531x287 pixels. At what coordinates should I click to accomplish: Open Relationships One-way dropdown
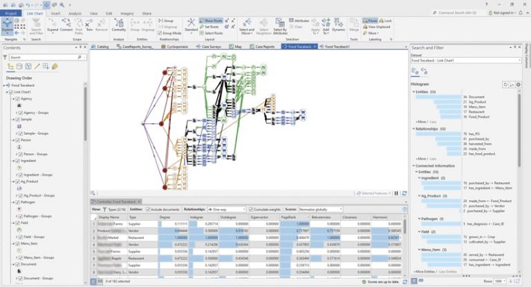point(227,210)
